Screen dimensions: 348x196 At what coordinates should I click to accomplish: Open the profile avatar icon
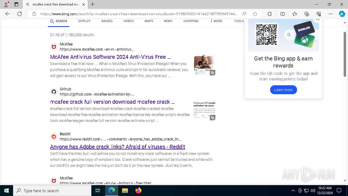[x=6, y=4]
